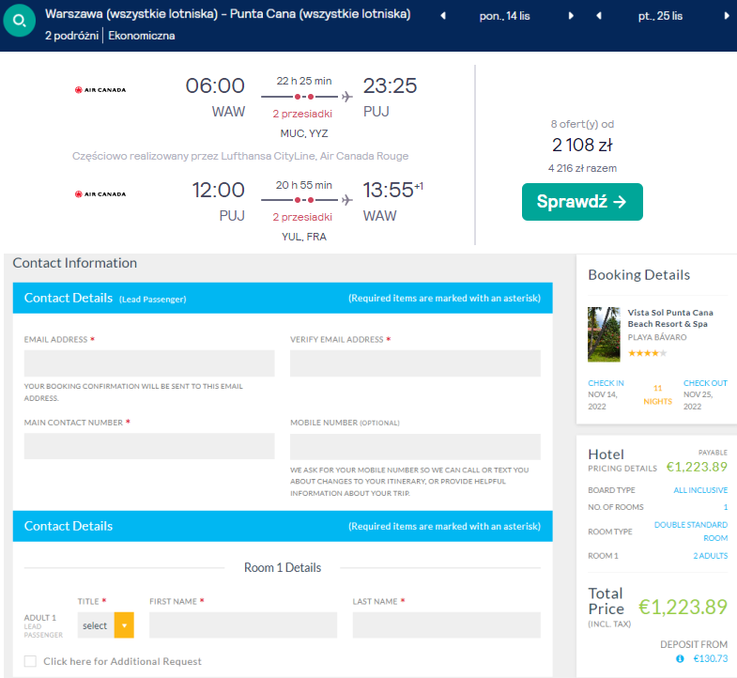
Task: Click the Air Canada logo for outbound flight
Action: point(100,90)
